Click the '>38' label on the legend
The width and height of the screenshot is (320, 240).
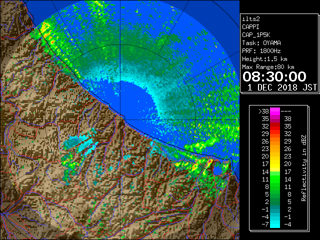tap(263, 111)
